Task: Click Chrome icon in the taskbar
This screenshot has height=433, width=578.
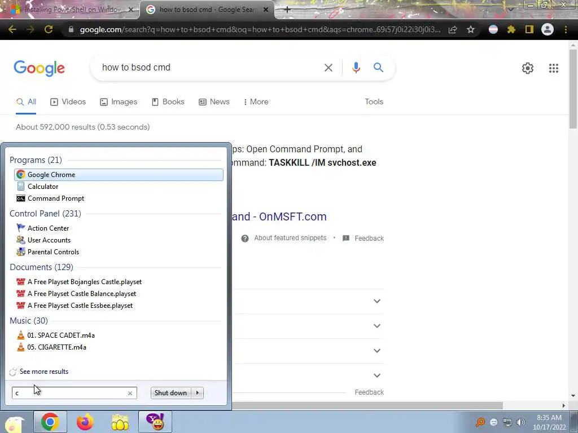Action: [x=50, y=422]
